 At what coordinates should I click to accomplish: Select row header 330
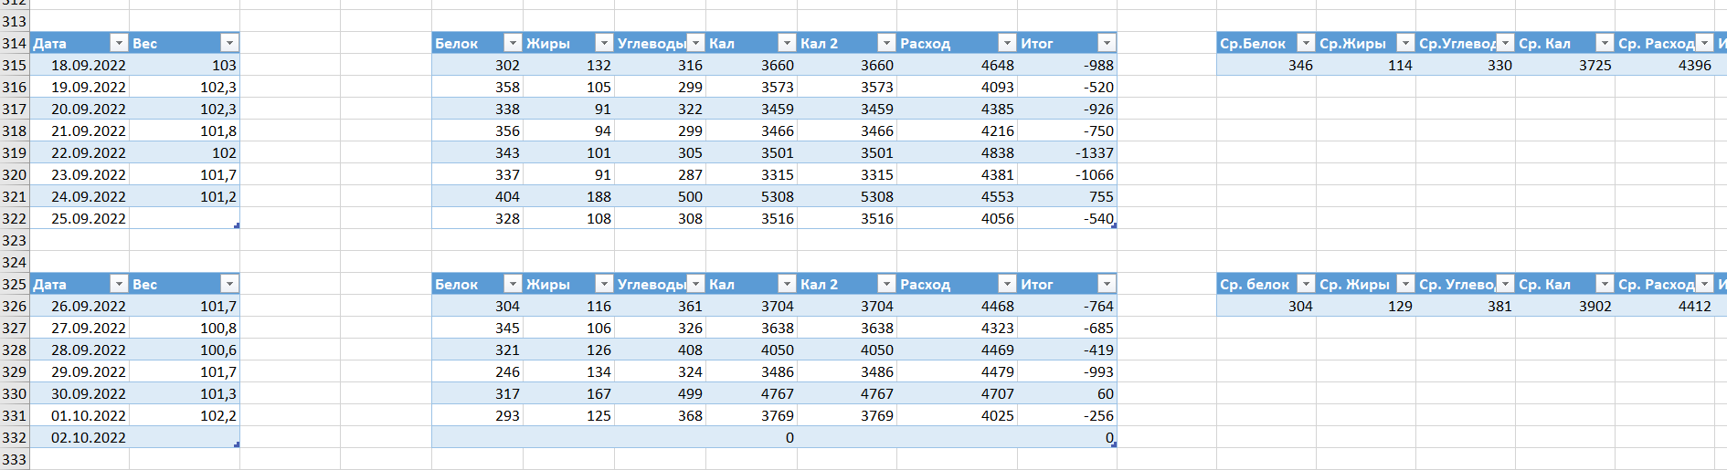15,393
